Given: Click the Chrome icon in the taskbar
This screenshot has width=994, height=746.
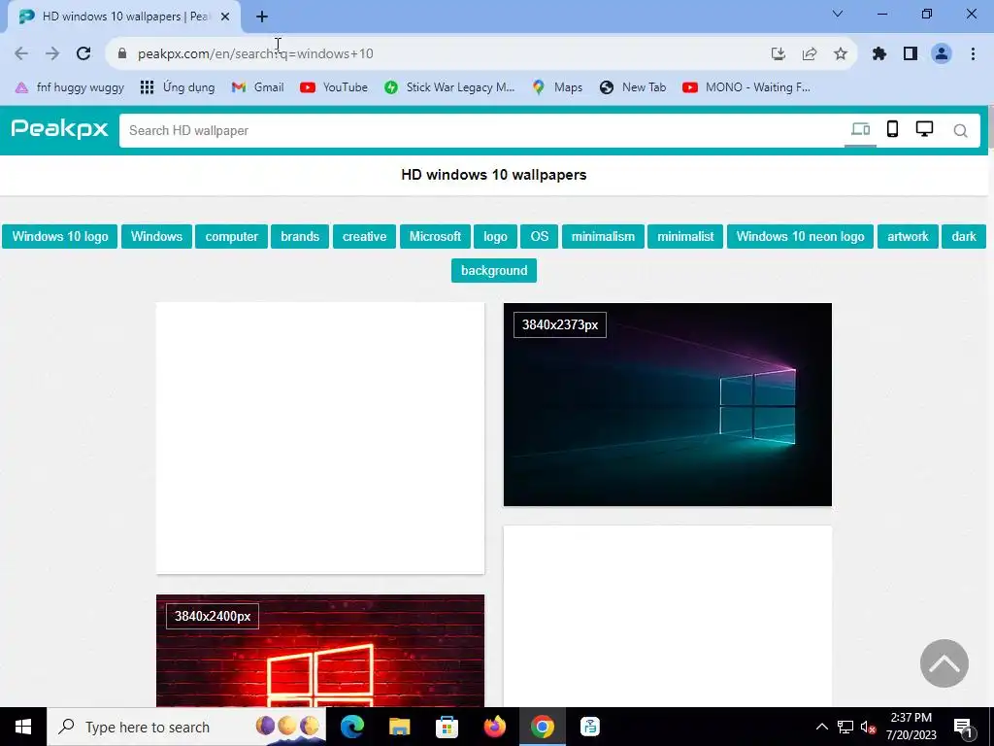Looking at the screenshot, I should pyautogui.click(x=542, y=727).
